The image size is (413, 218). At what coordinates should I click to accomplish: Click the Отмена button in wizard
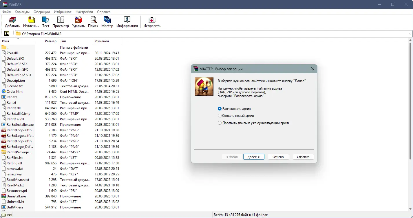click(x=278, y=157)
